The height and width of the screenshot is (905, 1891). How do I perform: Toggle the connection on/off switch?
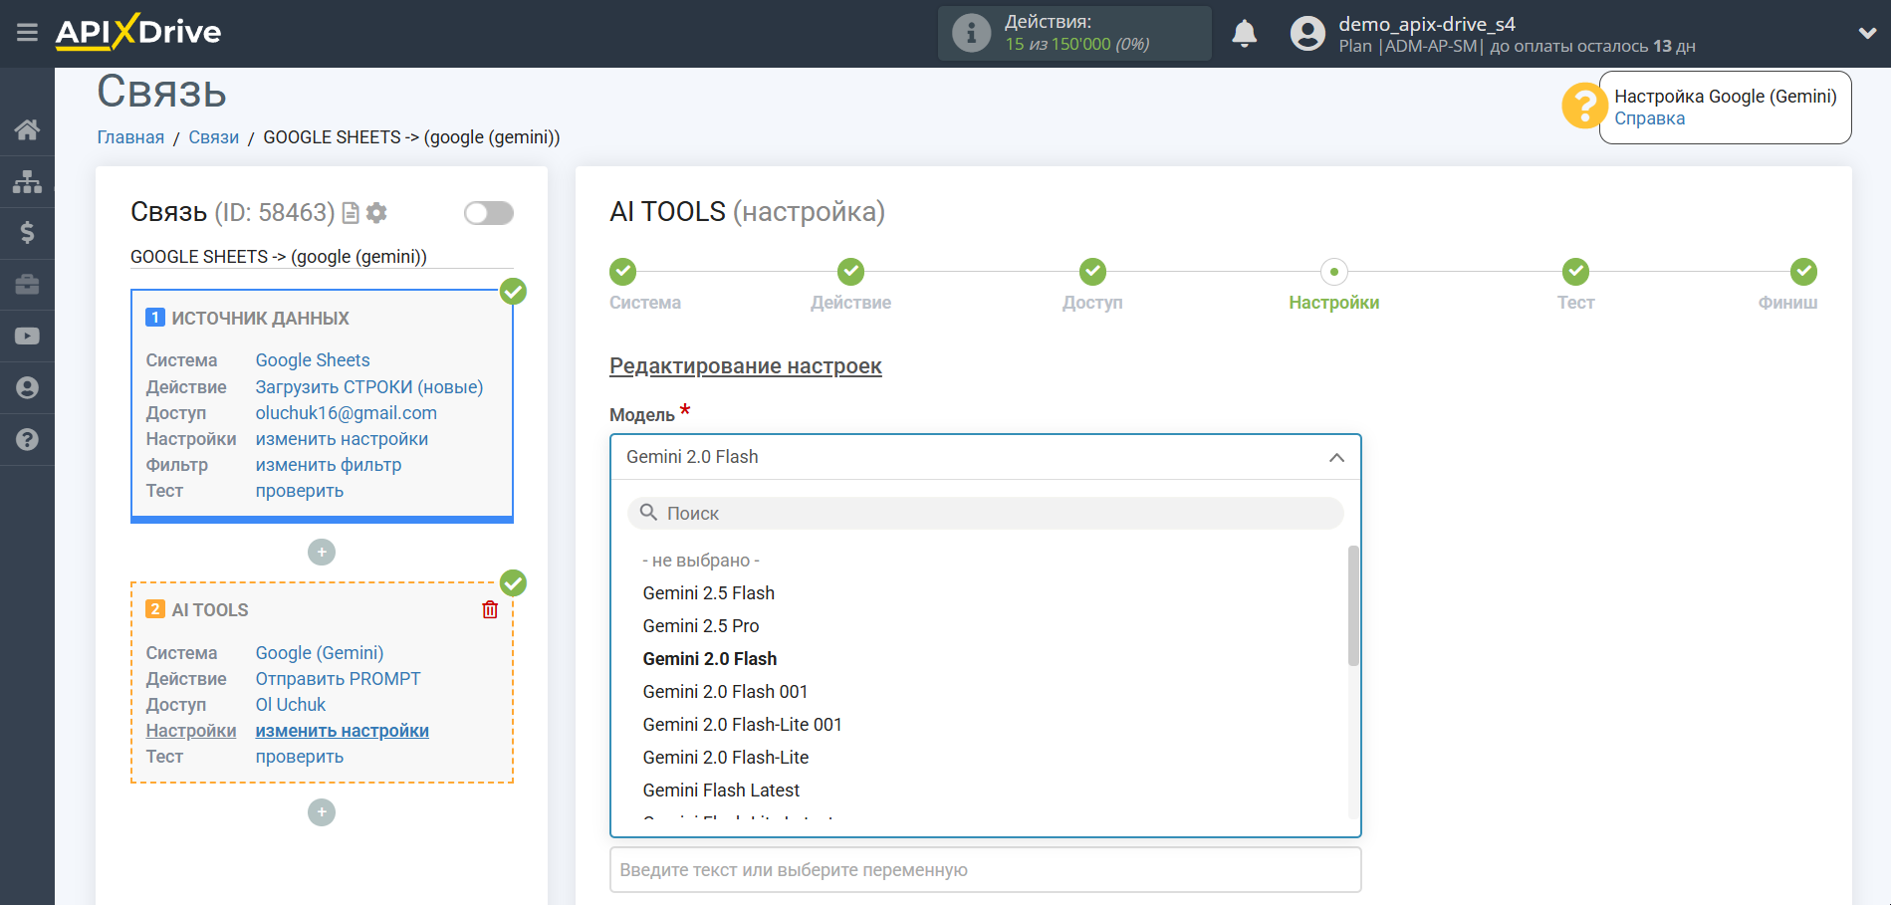click(x=489, y=213)
